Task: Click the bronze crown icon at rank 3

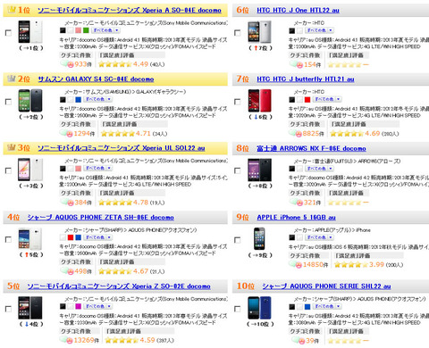Action: tap(12, 147)
